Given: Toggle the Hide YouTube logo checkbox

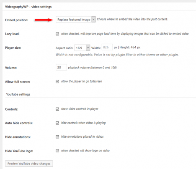Looking at the screenshot, I should (57, 151).
